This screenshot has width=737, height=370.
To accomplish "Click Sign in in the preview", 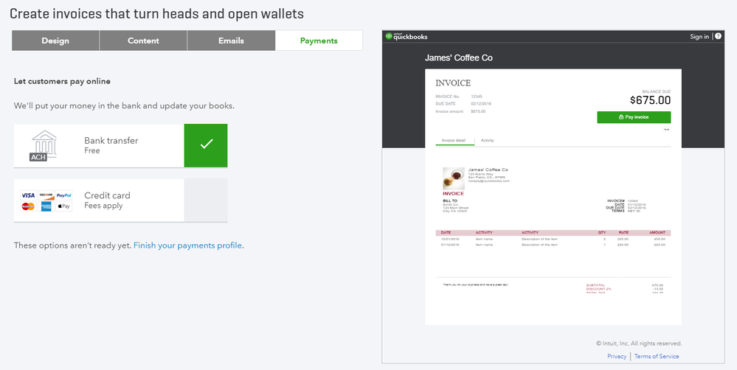I will click(699, 37).
